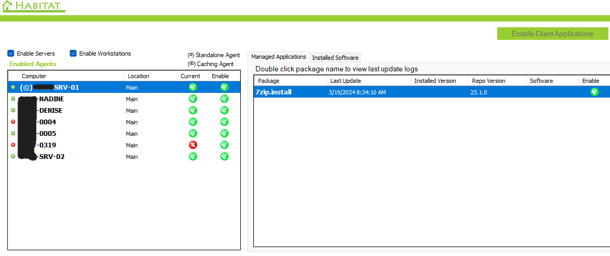The height and width of the screenshot is (256, 610).
Task: Click Current checkmark icon for SRV-01 row
Action: tap(192, 87)
